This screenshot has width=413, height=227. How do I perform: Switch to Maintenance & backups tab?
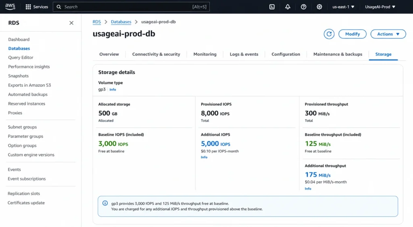tap(338, 54)
